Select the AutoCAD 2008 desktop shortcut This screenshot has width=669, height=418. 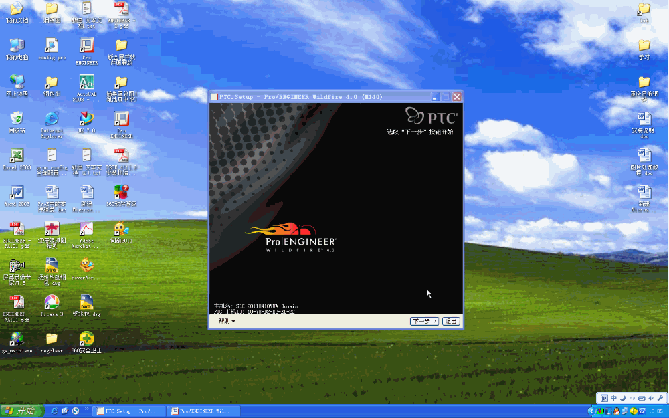(86, 88)
